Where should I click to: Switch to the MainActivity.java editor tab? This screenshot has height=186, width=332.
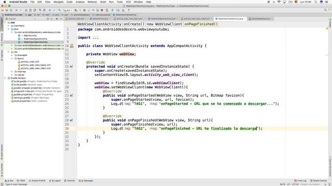pos(100,19)
